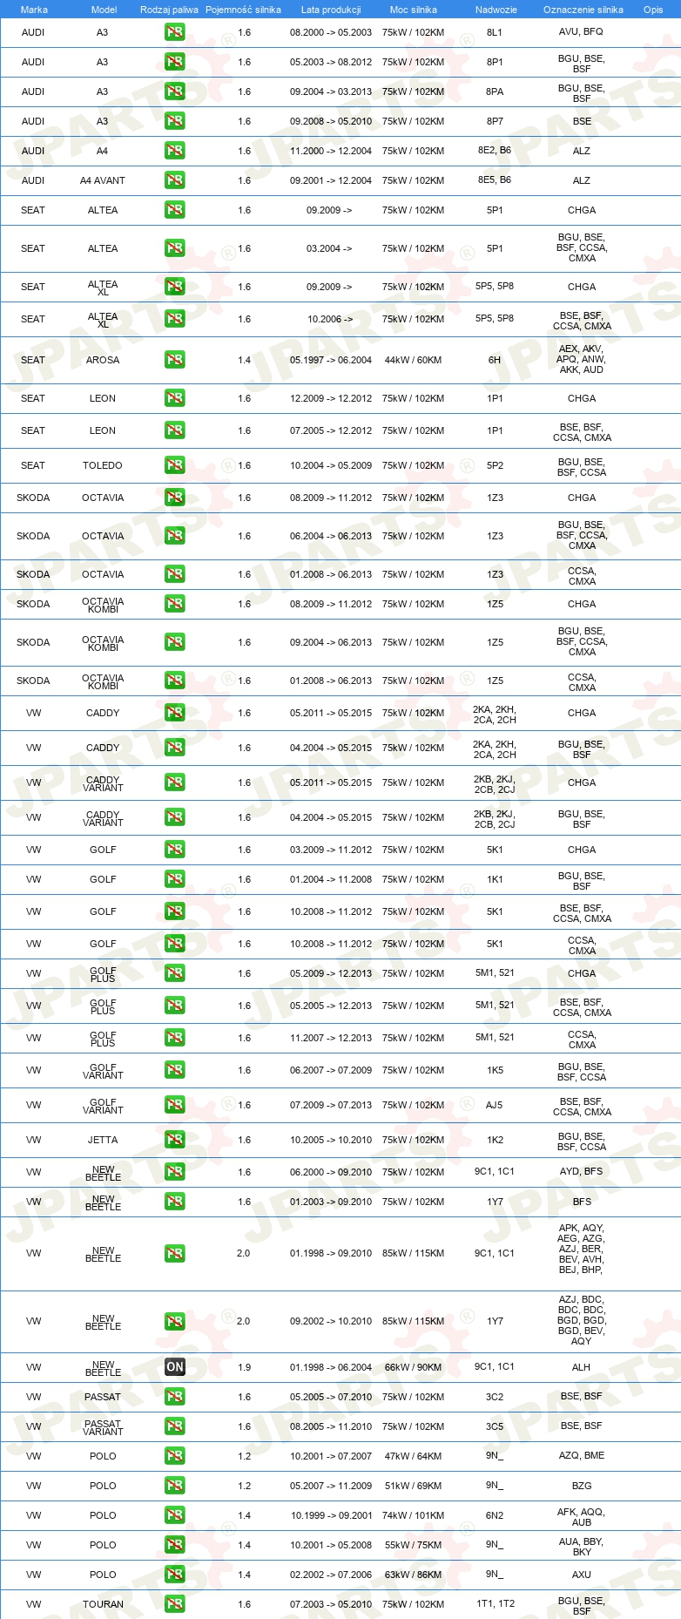
Task: Click the date range 10.1999 -> 09.2001
Action: [331, 1515]
